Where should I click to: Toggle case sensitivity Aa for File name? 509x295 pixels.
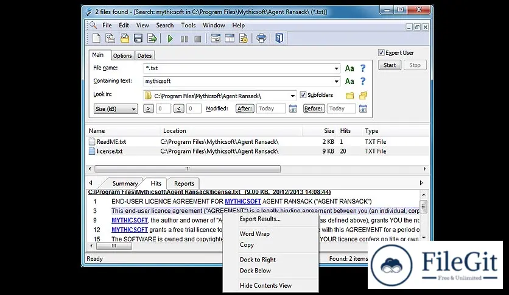click(349, 68)
